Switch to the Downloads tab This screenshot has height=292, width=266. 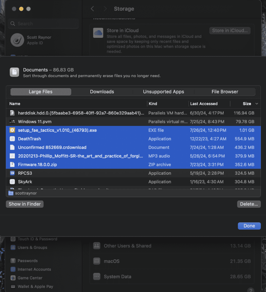[102, 92]
